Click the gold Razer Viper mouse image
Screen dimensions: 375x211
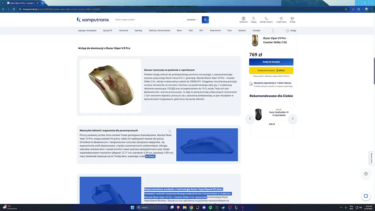point(110,85)
